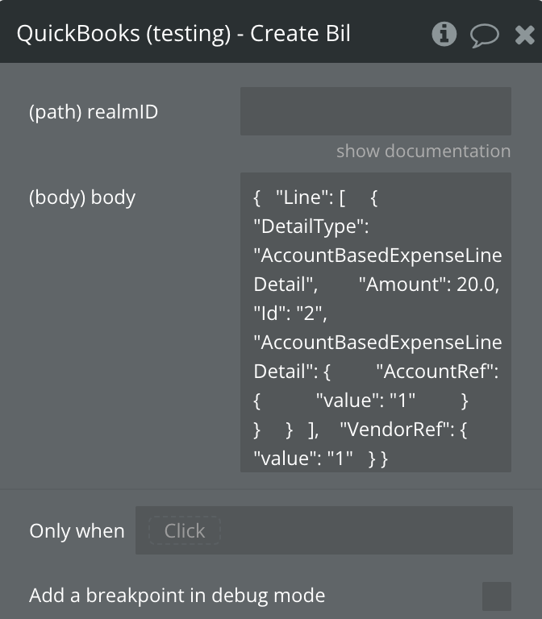
Task: Click the "(path) realmID" label
Action: (94, 112)
